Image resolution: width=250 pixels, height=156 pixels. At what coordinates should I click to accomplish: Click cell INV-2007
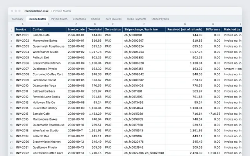[23, 69]
